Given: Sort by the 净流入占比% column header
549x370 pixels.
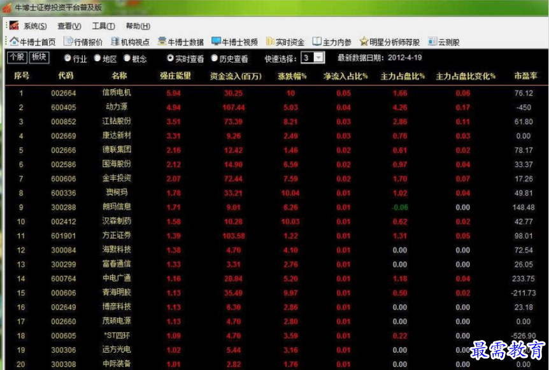Looking at the screenshot, I should pos(345,76).
